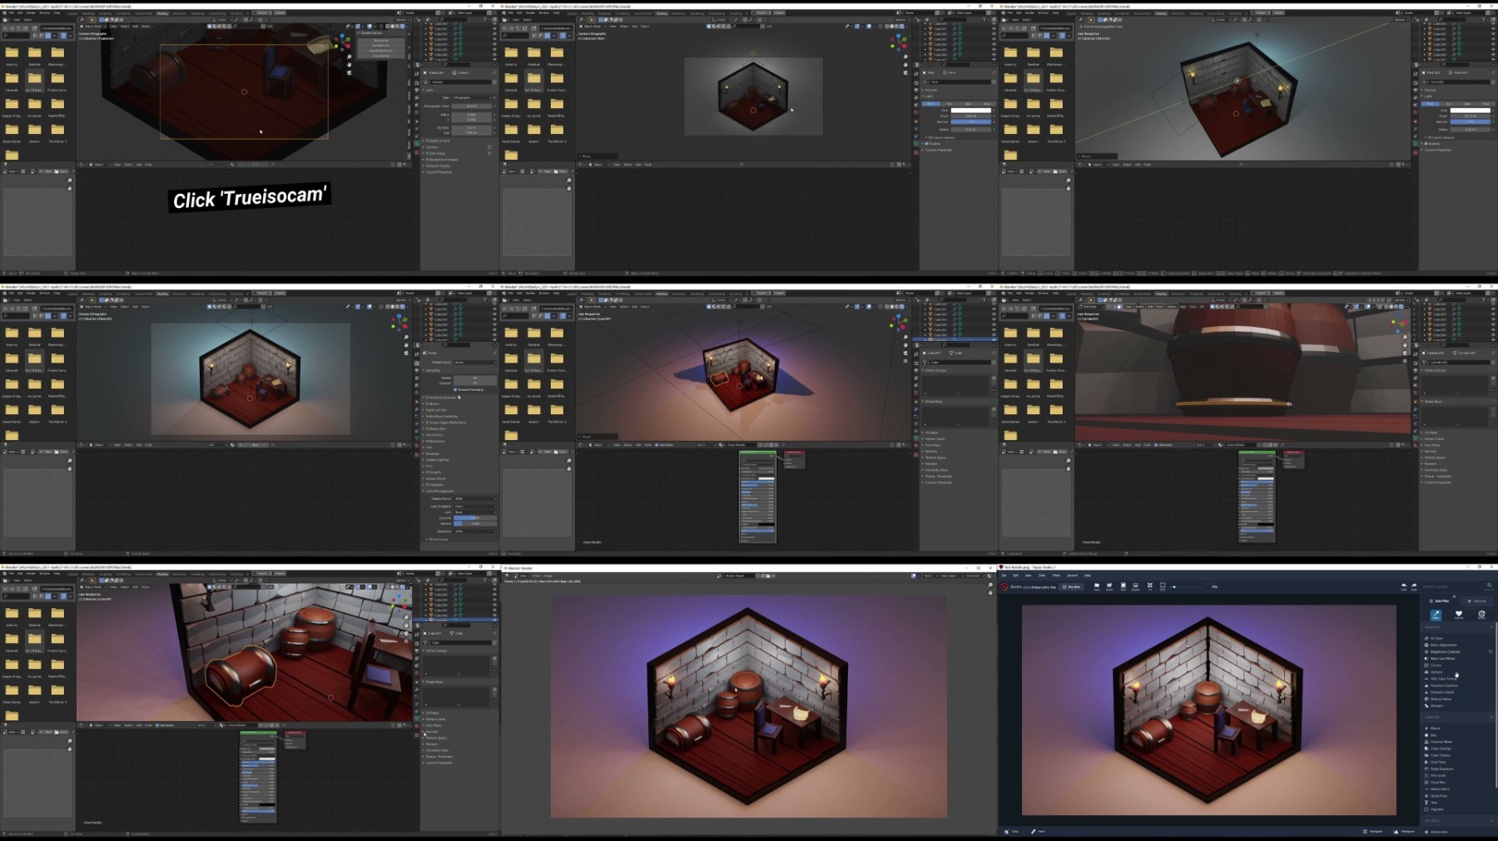Click the Export icon in Topaz Studio toolbar

(x=1109, y=586)
